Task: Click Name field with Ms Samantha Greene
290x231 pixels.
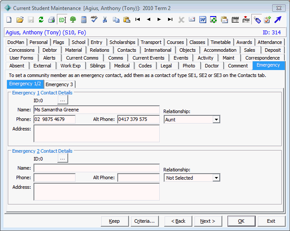Action: point(96,110)
